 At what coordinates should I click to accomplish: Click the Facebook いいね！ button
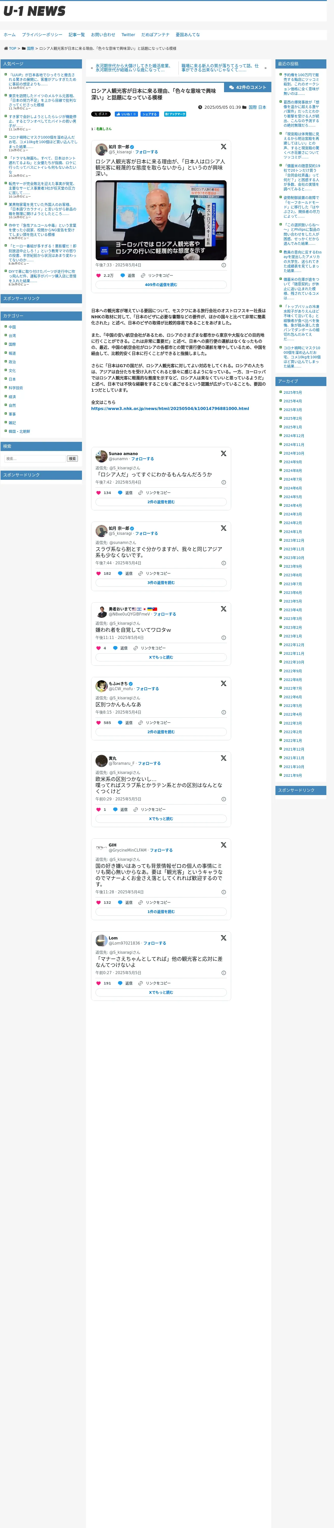[126, 114]
